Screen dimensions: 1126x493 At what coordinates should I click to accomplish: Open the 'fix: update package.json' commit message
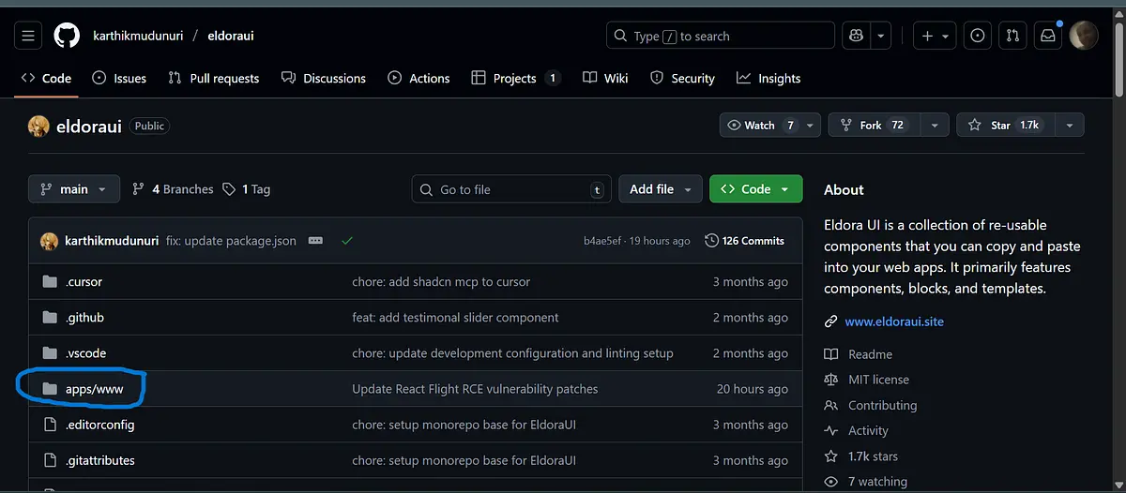click(x=231, y=241)
